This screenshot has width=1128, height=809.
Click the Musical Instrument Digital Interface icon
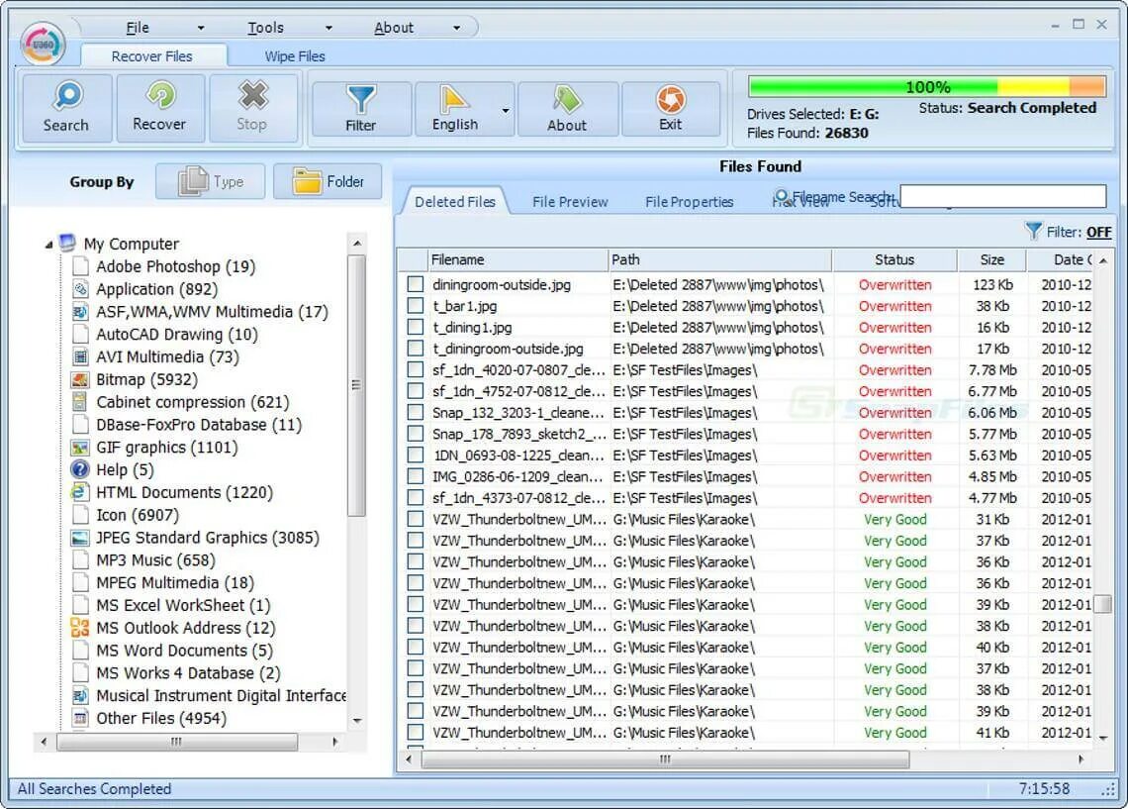coord(80,695)
